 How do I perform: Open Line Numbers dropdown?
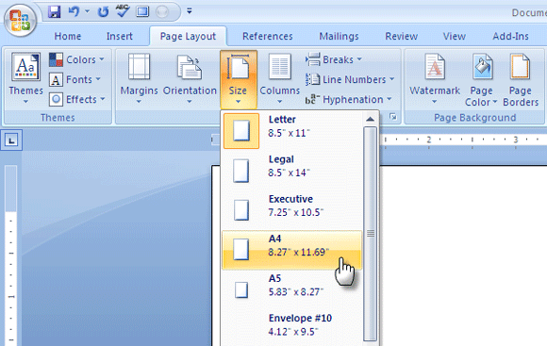[x=350, y=79]
